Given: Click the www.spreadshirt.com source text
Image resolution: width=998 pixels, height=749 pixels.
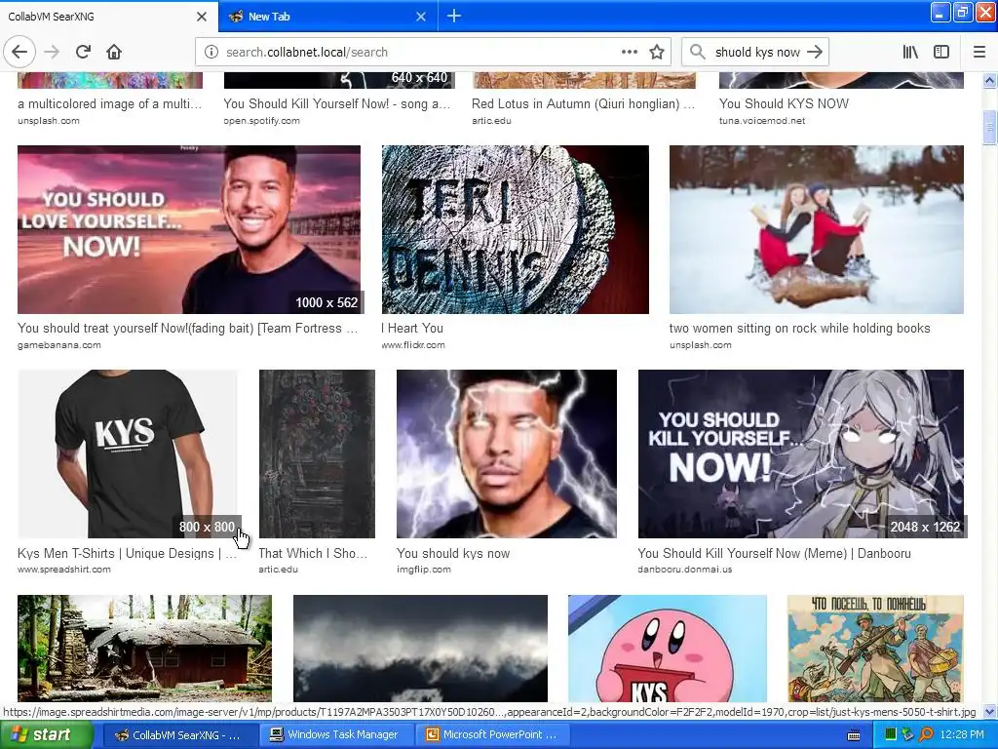Looking at the screenshot, I should point(63,569).
